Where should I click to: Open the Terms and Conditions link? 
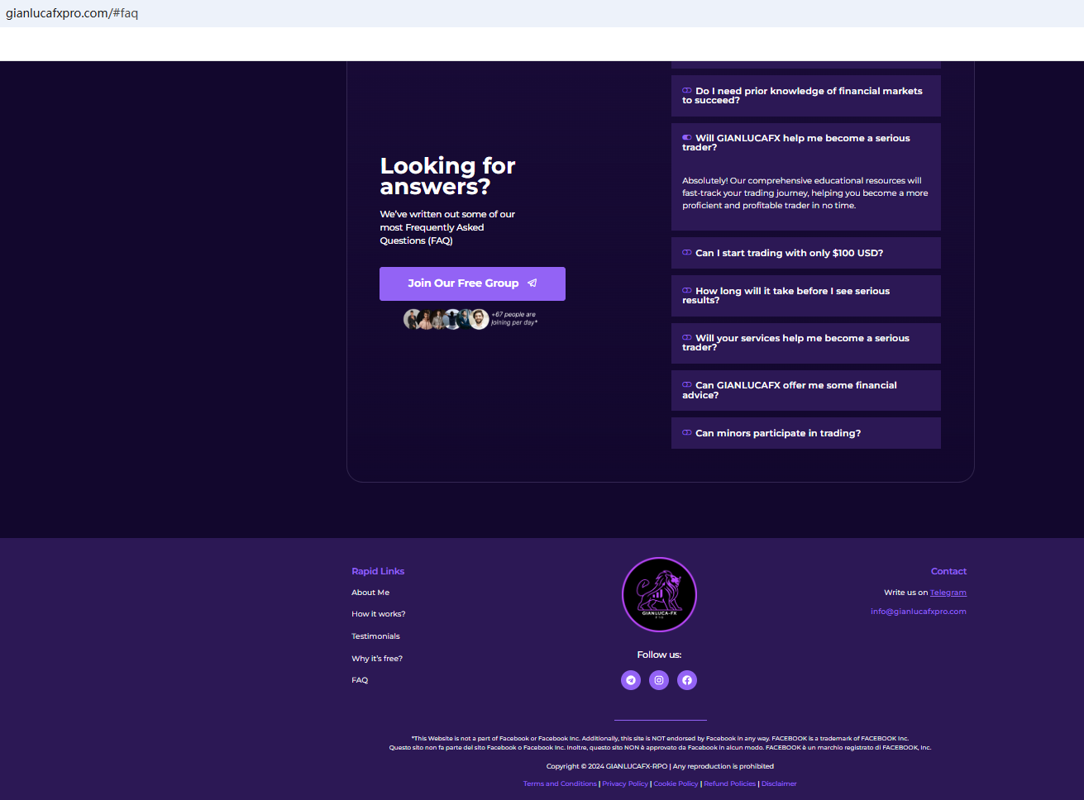pyautogui.click(x=560, y=783)
